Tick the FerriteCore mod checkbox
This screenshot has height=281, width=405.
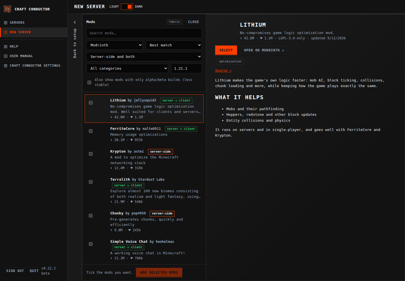click(91, 131)
